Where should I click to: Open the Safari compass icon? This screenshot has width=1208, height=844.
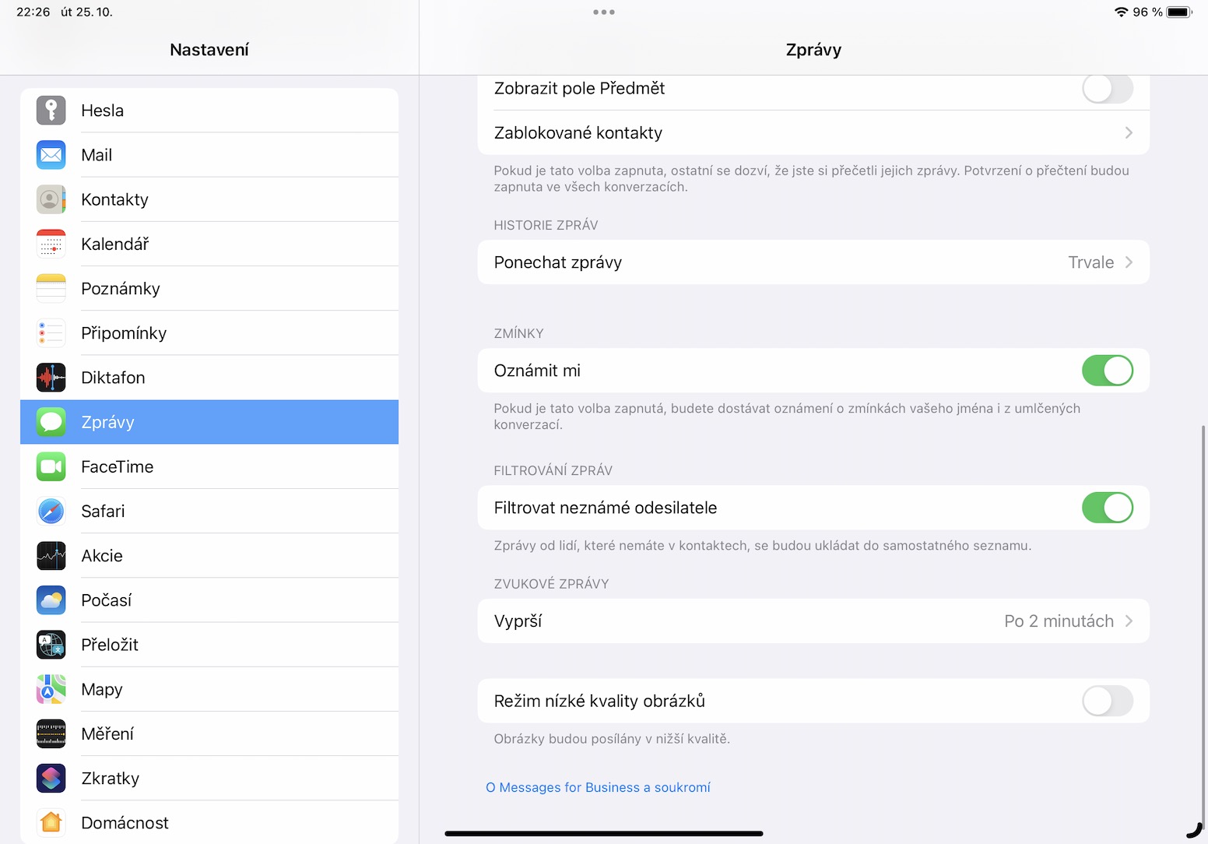click(51, 512)
